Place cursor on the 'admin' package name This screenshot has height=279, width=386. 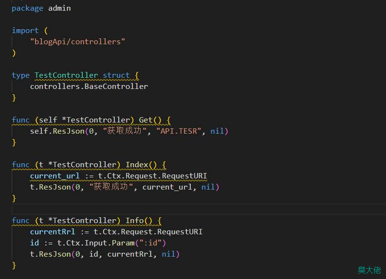59,8
